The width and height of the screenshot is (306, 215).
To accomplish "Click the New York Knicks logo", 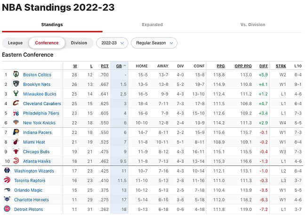I will coord(16,122).
